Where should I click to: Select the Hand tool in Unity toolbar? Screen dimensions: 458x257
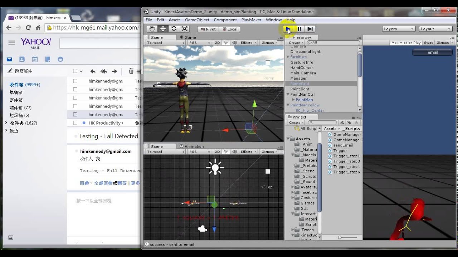click(152, 29)
